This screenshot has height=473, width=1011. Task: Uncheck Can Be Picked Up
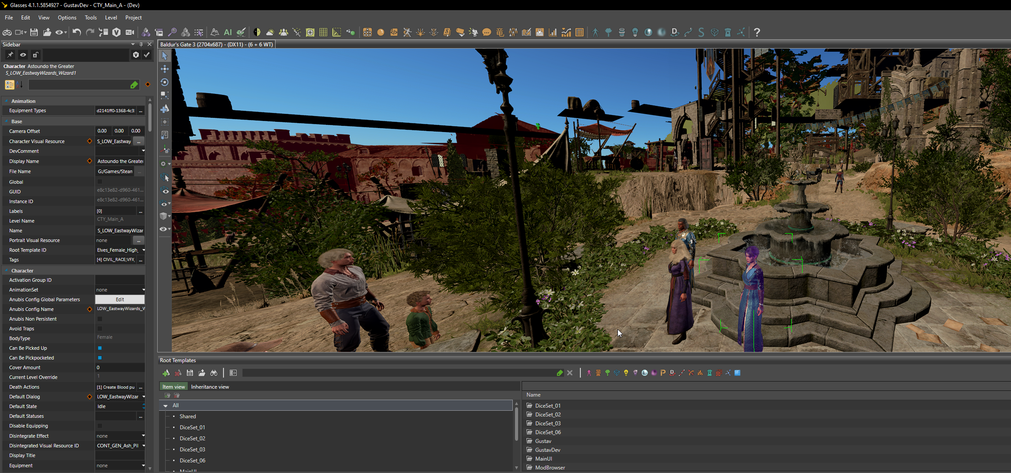100,348
